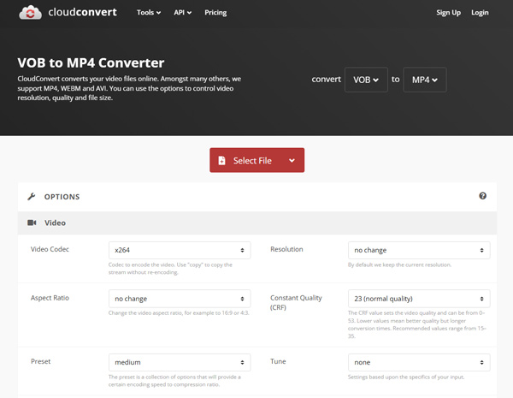
Task: Click the 'convert' word before VOB
Action: pos(327,80)
